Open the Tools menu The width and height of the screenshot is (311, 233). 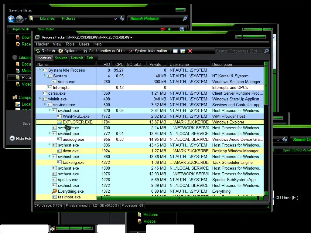70,44
